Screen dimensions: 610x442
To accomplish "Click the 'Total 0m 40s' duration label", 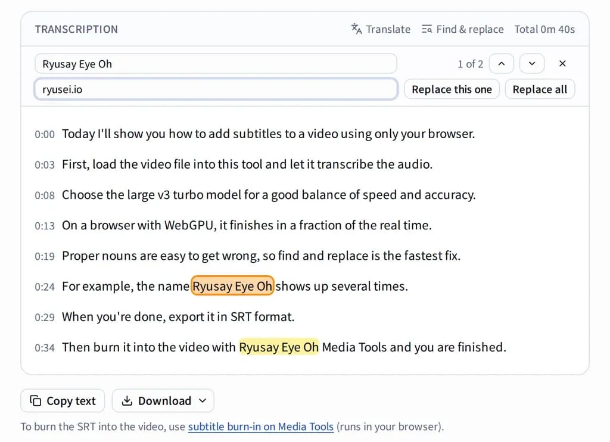I will point(544,29).
